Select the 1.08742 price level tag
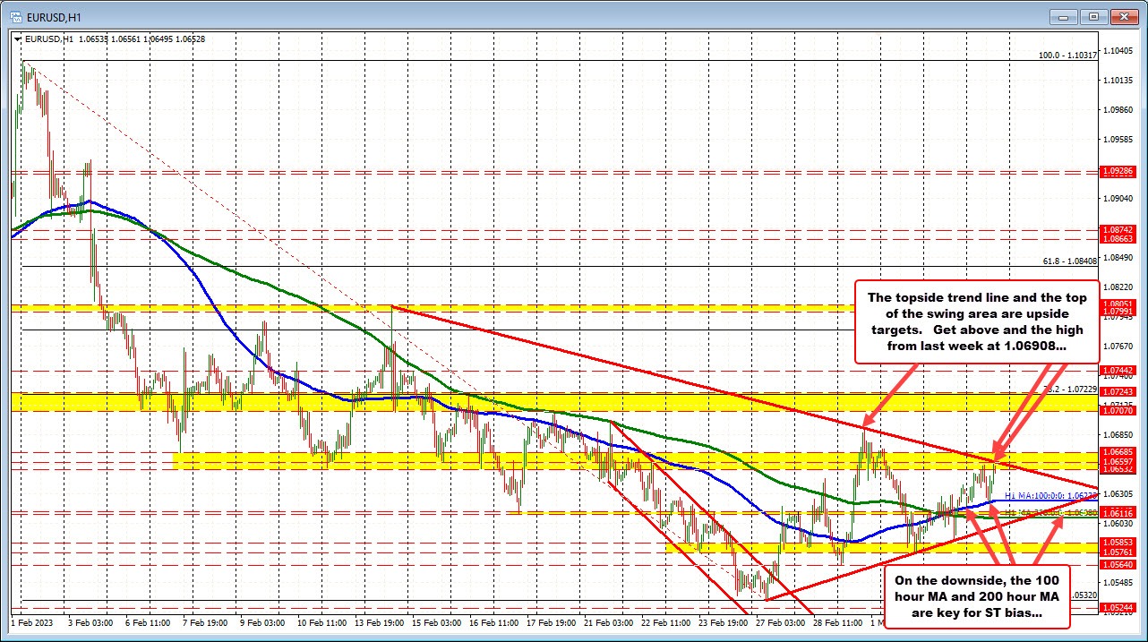The height and width of the screenshot is (642, 1148). point(1118,230)
